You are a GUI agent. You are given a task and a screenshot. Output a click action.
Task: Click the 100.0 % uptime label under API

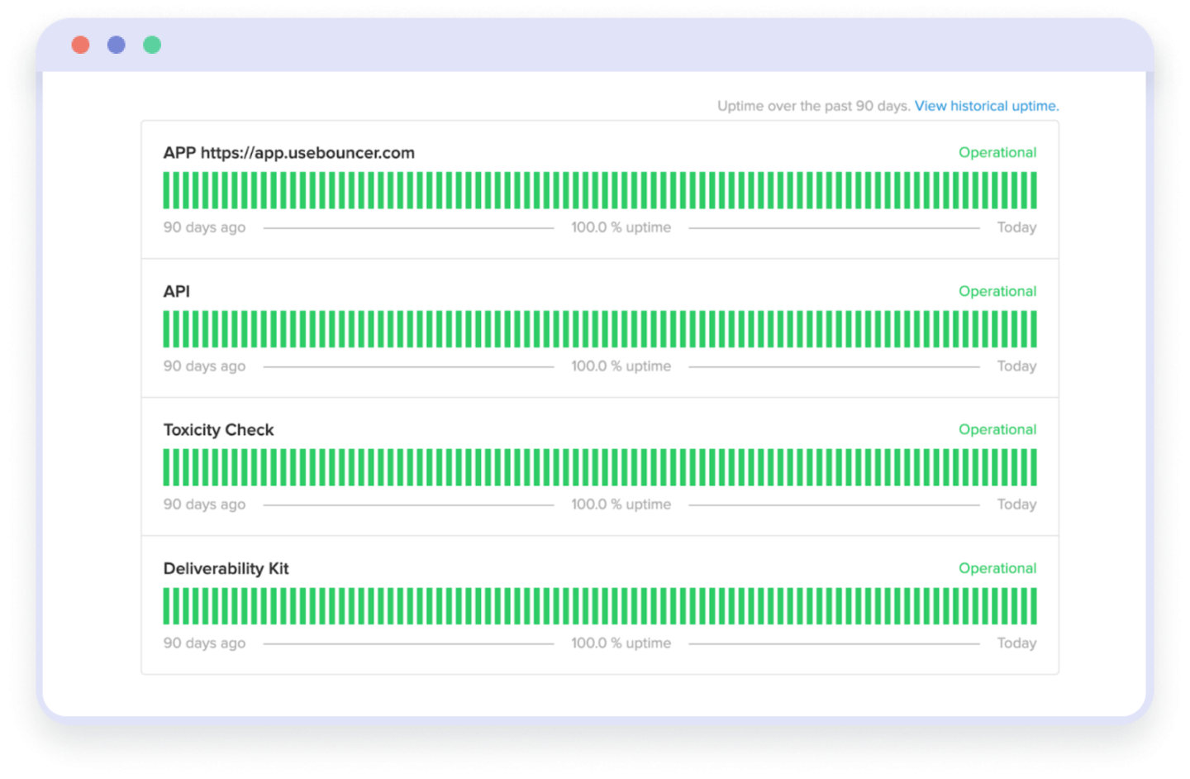pyautogui.click(x=621, y=366)
